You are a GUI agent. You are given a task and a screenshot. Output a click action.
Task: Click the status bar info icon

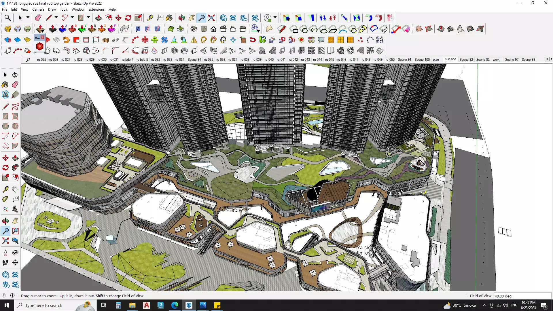tap(12, 295)
